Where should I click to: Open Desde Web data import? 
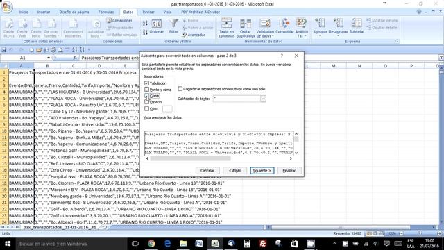(x=22, y=28)
